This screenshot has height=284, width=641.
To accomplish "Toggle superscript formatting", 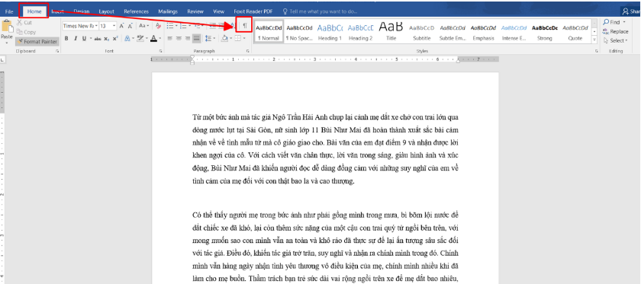I will [x=115, y=38].
